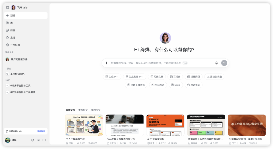
Task: Open the 技能 skills section
Action: (26, 30)
